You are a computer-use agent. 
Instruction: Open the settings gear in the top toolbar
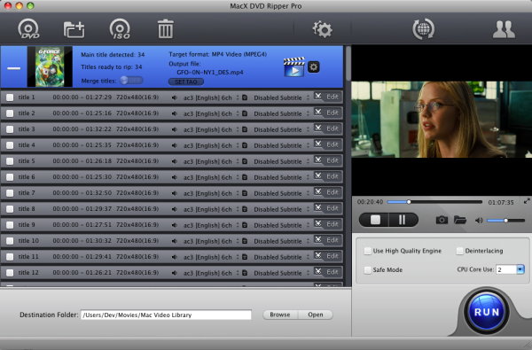pos(322,29)
